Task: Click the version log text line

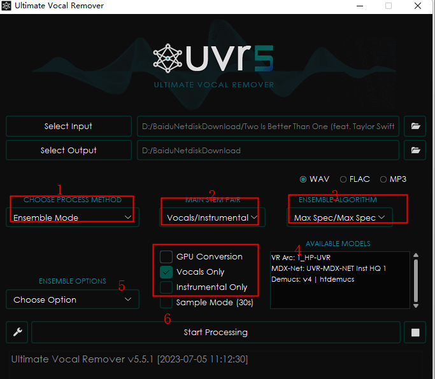Action: (129, 359)
